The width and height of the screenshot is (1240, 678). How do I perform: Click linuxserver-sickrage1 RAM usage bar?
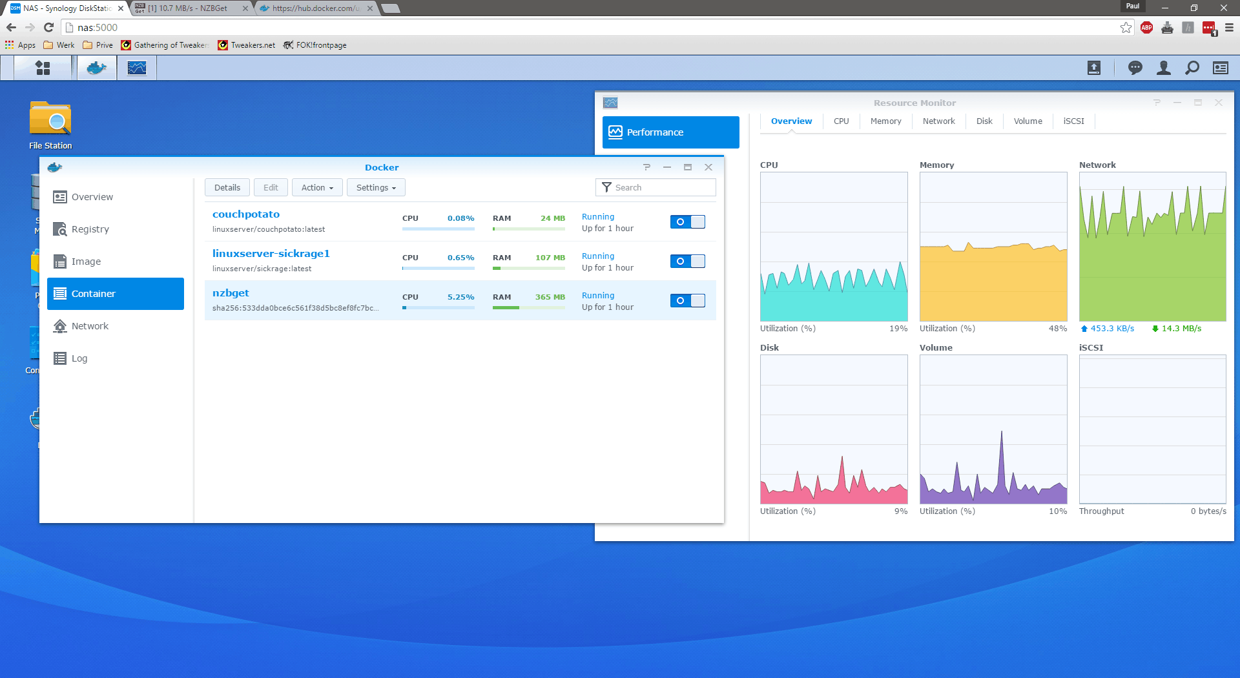point(529,268)
